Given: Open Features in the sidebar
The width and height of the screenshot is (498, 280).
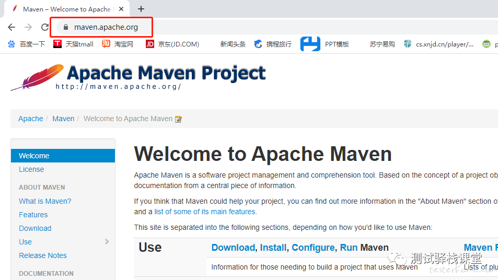Looking at the screenshot, I should pyautogui.click(x=33, y=215).
